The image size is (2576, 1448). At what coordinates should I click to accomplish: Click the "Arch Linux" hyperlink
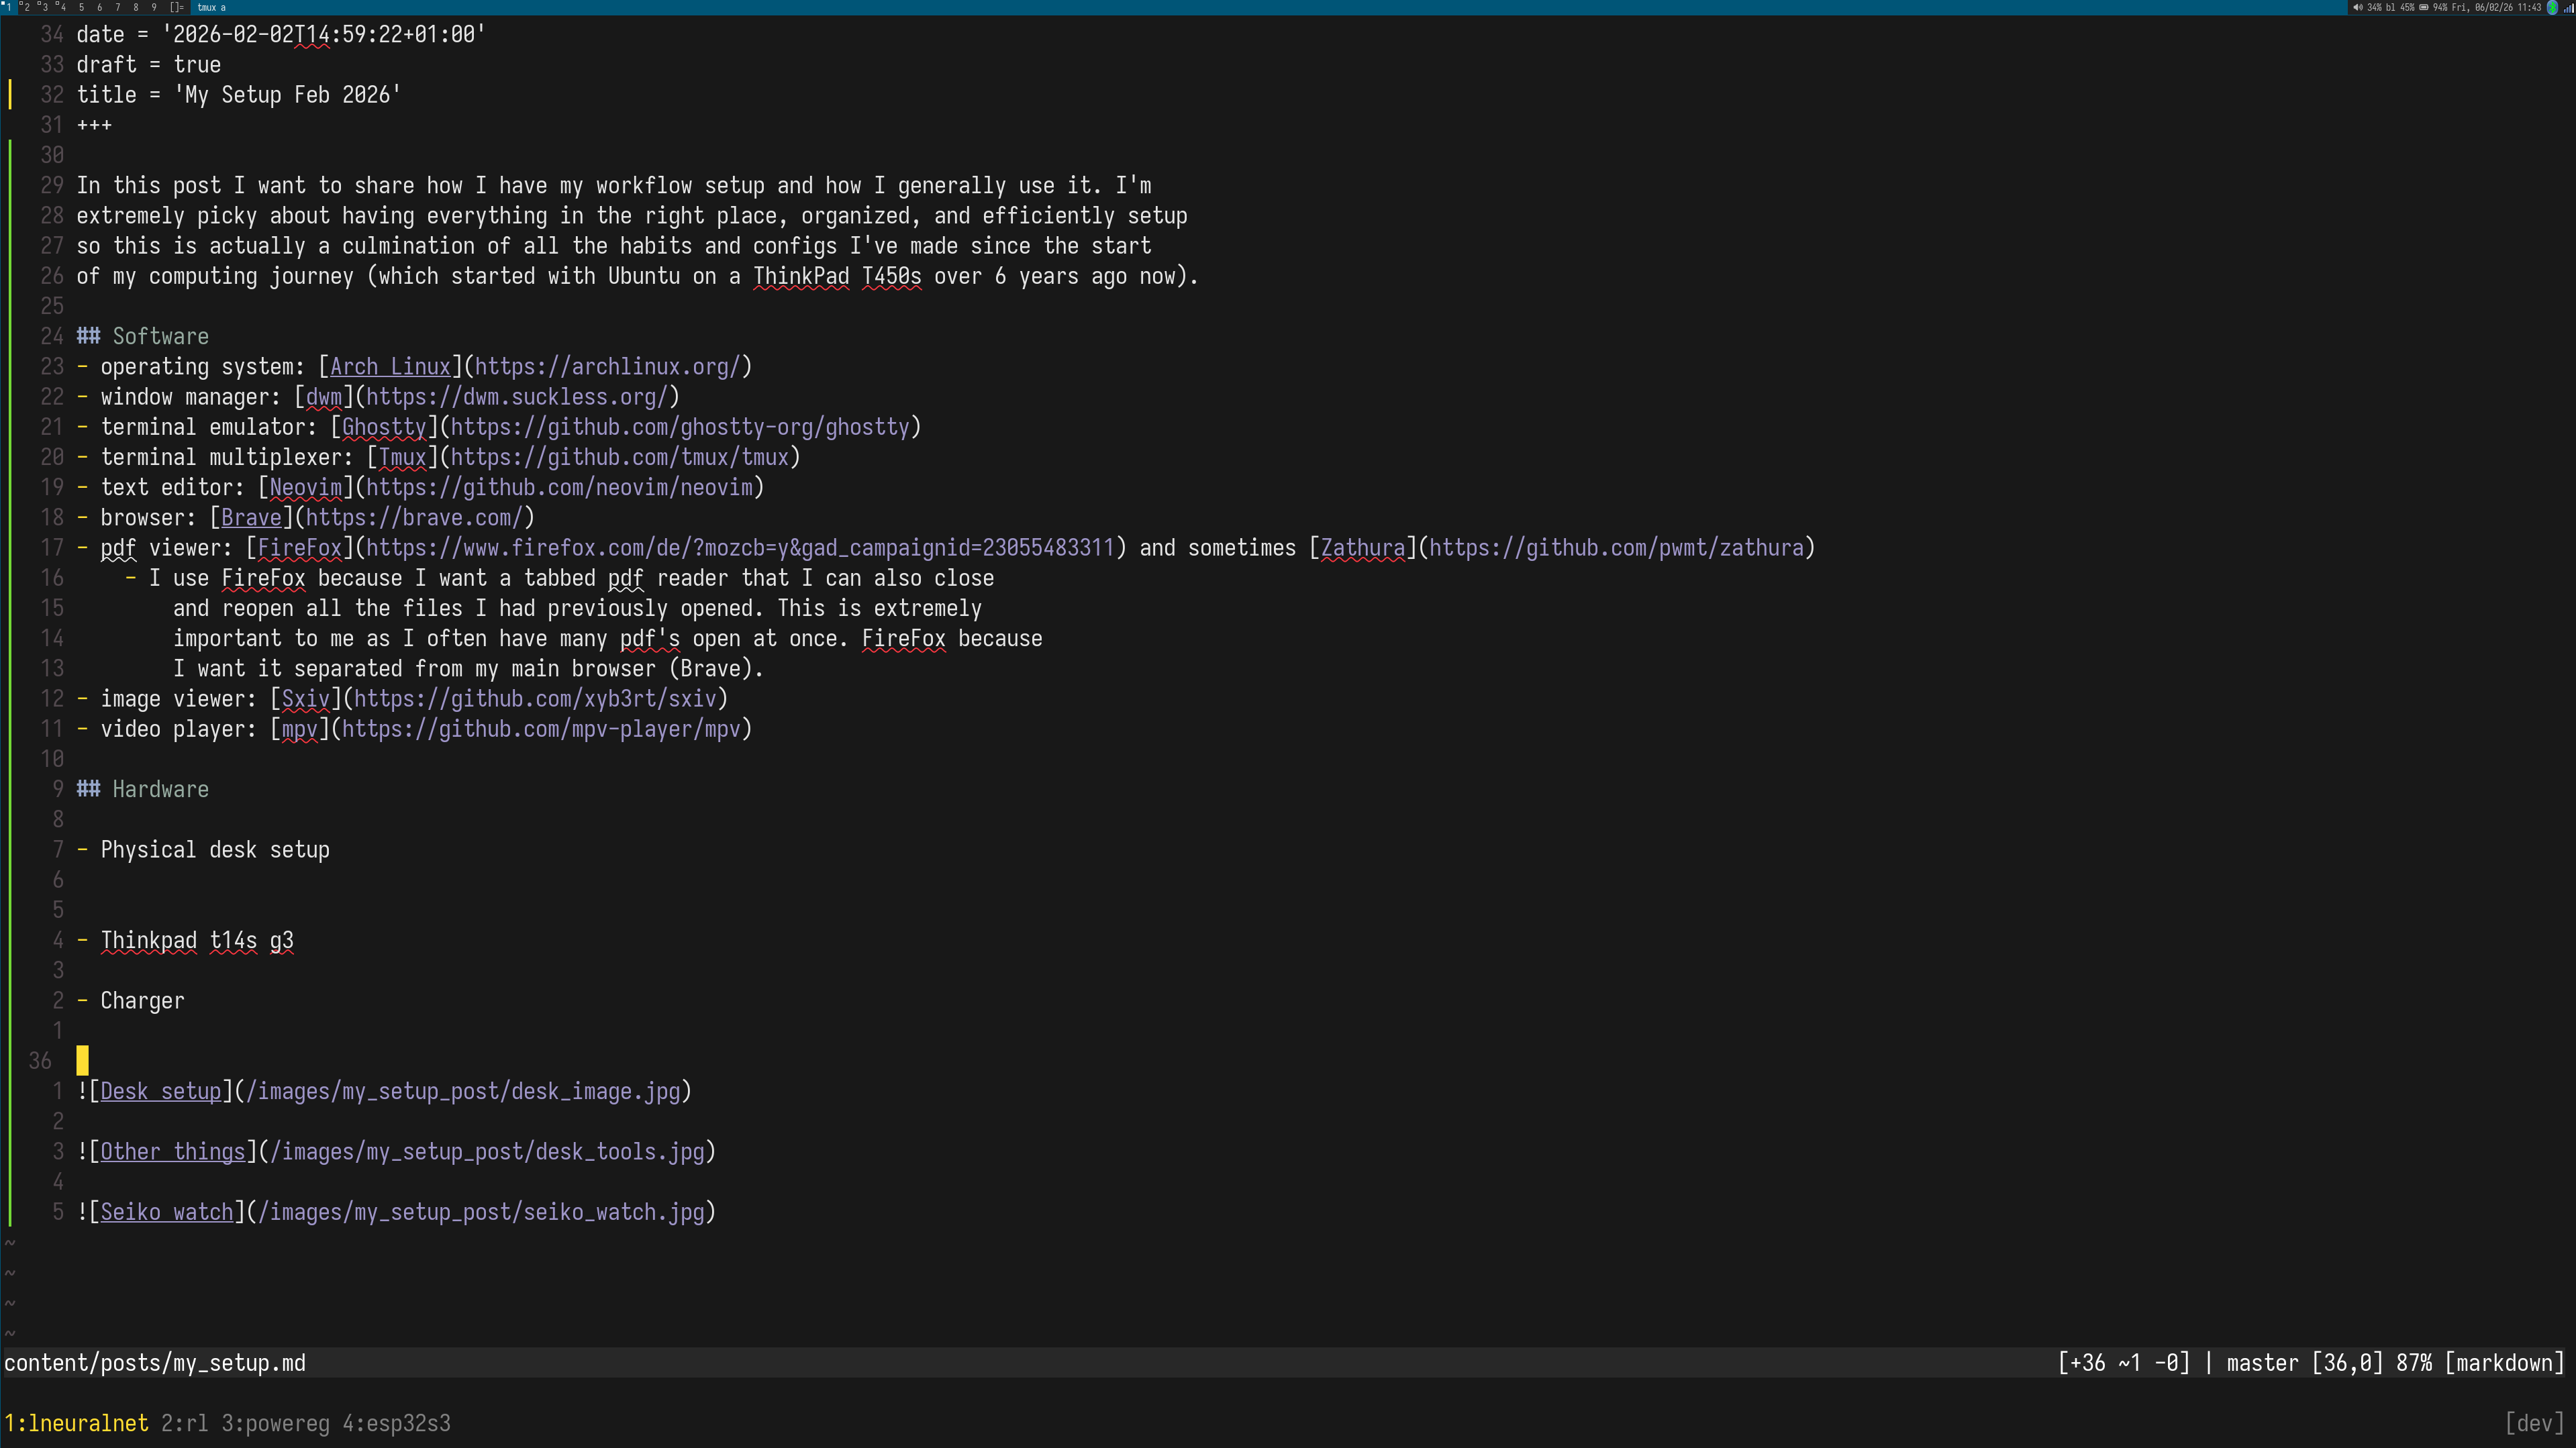pos(390,366)
